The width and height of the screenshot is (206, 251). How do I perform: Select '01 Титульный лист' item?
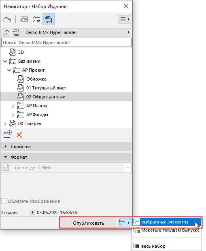click(46, 88)
